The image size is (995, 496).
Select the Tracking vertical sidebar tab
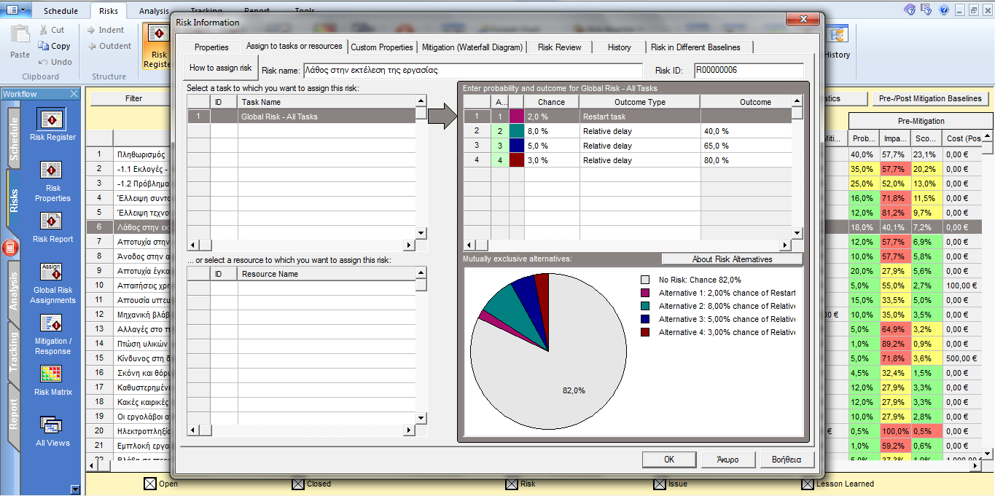tap(13, 354)
